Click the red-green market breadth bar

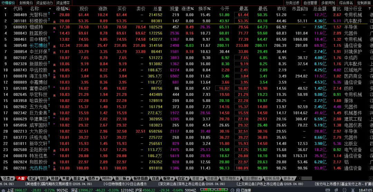pos(214,190)
